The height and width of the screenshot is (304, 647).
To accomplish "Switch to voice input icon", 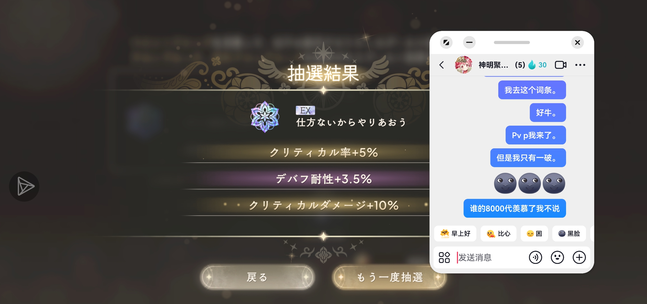I will coord(535,257).
